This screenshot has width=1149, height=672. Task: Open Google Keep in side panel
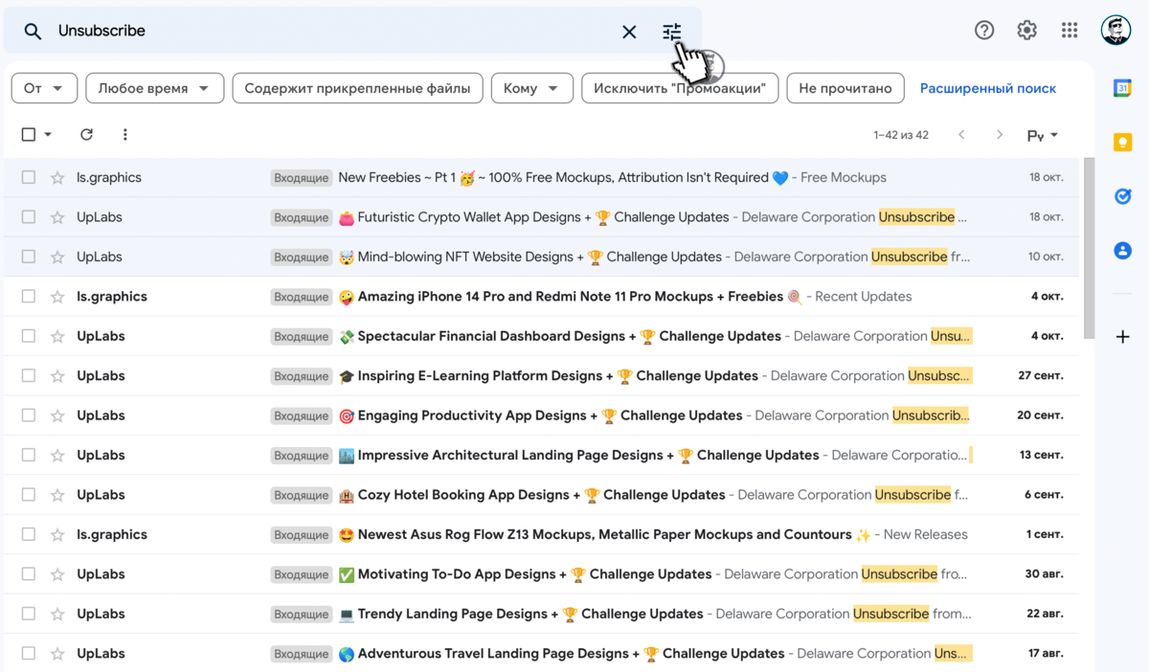[1123, 143]
